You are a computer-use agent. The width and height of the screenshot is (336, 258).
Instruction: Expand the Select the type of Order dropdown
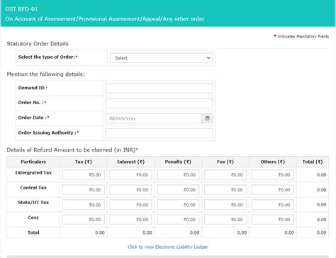coord(162,58)
